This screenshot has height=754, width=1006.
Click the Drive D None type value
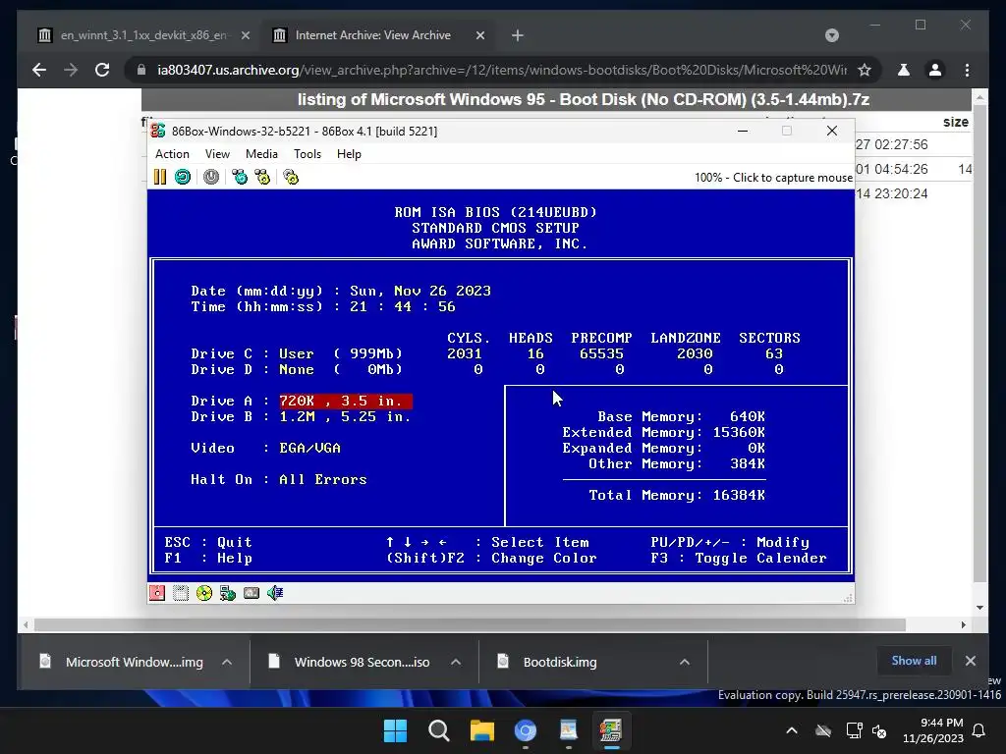click(297, 370)
